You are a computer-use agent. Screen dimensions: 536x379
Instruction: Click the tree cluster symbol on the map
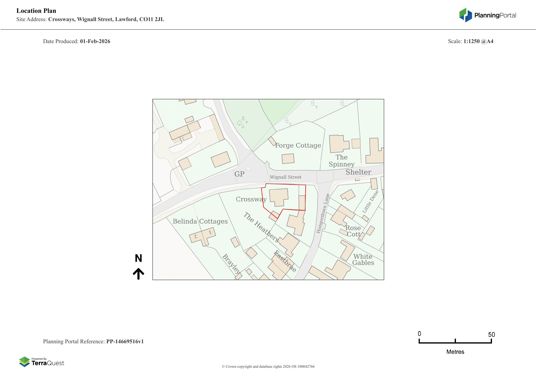coord(242,122)
